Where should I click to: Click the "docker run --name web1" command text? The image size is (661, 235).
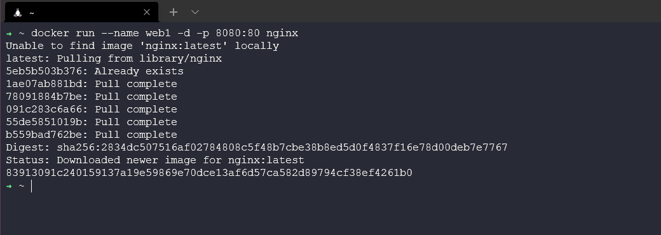pyautogui.click(x=101, y=33)
